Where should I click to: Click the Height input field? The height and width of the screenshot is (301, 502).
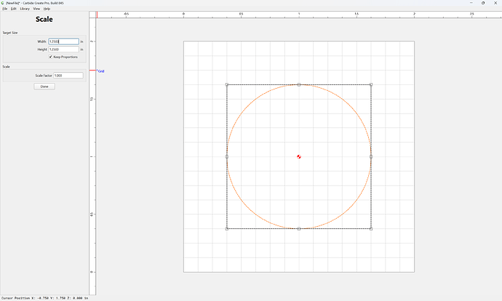click(63, 49)
